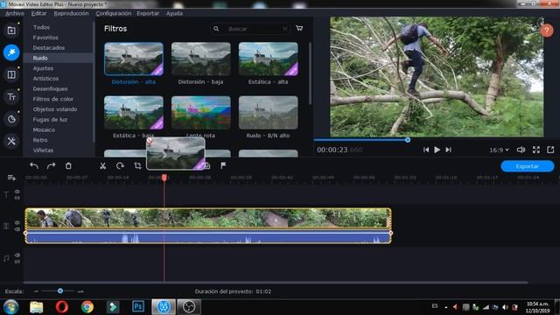
Task: Select the Objetos volando category
Action: tap(54, 109)
